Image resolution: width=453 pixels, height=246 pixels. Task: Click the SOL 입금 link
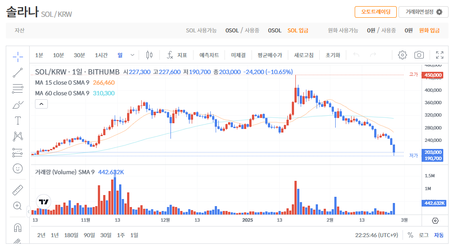[298, 30]
